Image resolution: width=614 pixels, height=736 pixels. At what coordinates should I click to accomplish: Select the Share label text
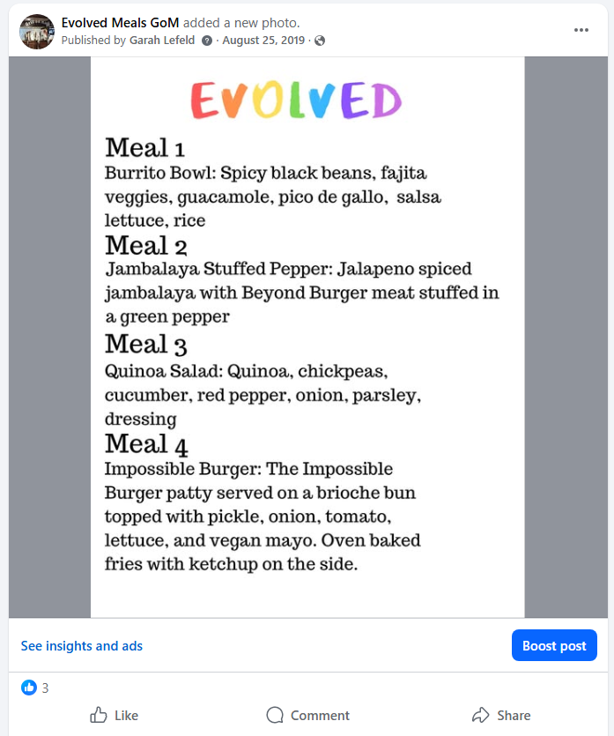513,716
